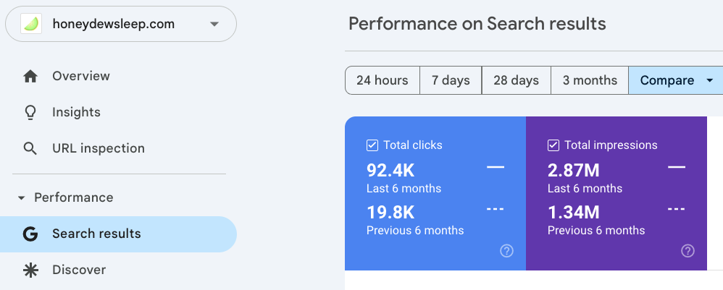Select the 28 days date range
This screenshot has height=290, width=723.
516,80
